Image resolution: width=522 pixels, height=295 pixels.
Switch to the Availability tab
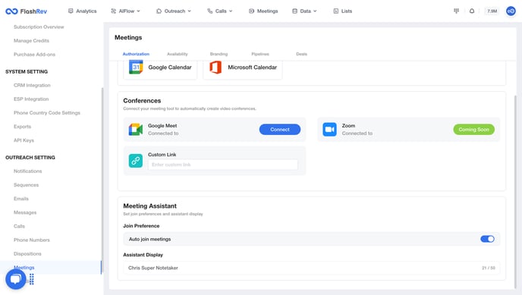click(177, 54)
